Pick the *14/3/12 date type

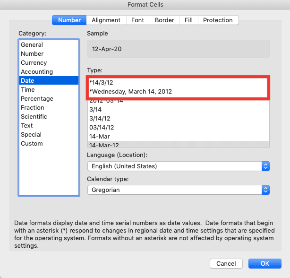[x=178, y=83]
